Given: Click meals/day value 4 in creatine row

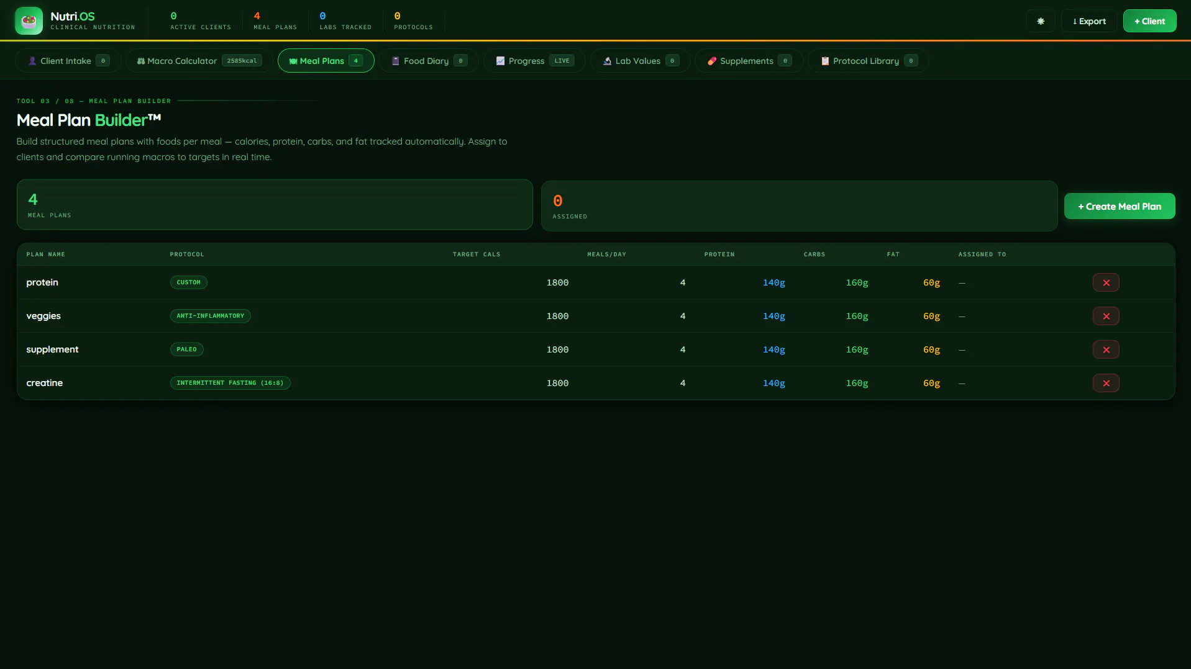Looking at the screenshot, I should click(x=683, y=383).
